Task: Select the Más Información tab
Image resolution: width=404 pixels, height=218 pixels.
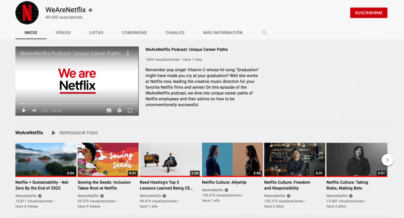Action: (x=223, y=33)
